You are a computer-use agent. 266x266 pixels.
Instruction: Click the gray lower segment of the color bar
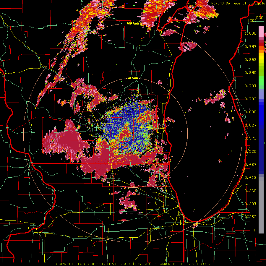click(x=261, y=205)
